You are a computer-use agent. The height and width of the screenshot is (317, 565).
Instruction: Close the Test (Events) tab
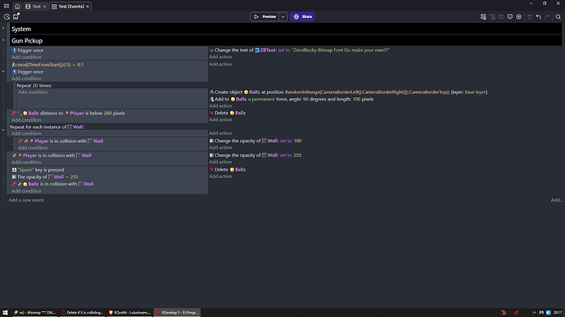coord(87,7)
